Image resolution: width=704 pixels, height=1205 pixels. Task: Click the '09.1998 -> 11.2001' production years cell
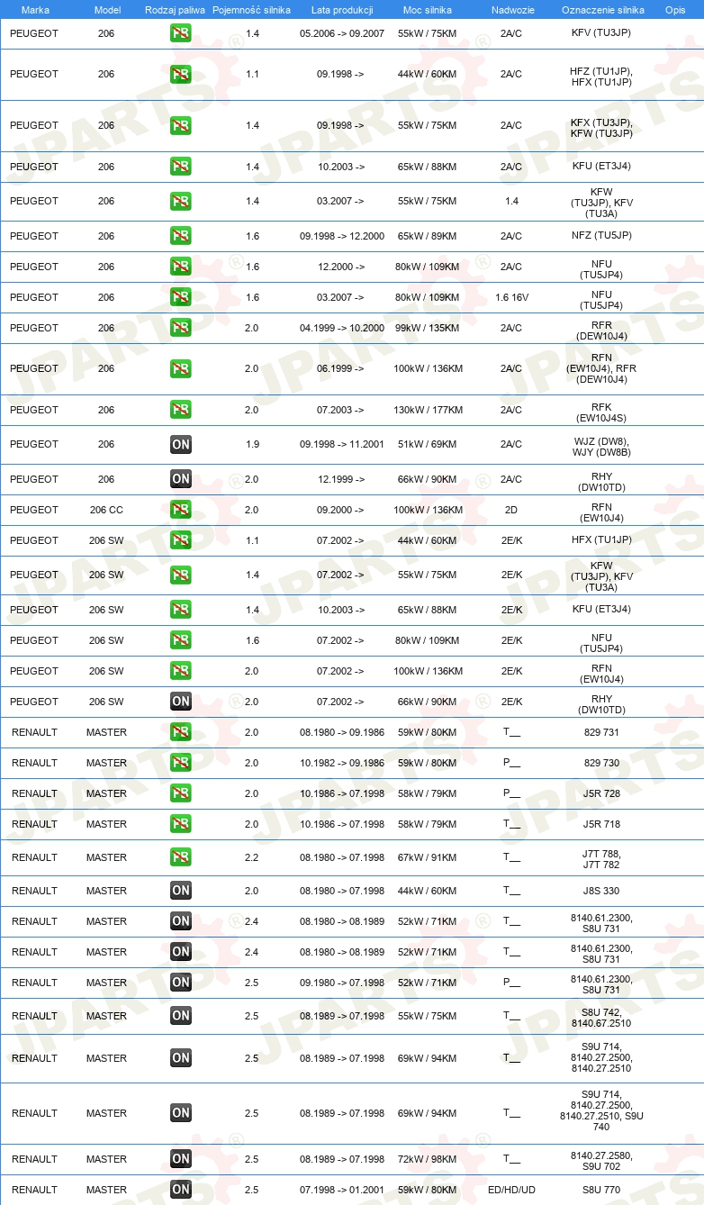pos(342,445)
